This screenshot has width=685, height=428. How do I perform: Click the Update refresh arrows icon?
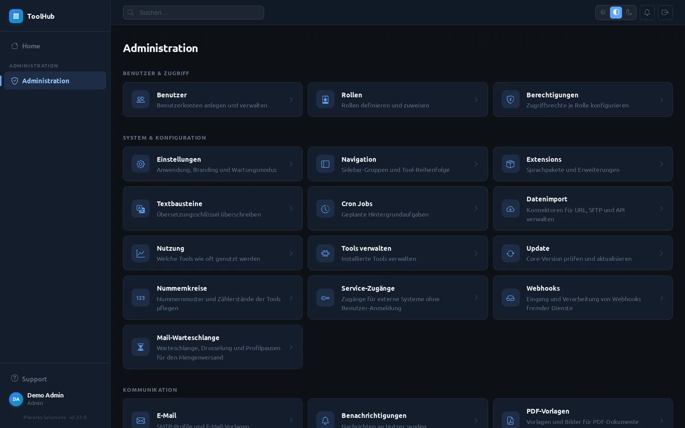[x=510, y=253]
